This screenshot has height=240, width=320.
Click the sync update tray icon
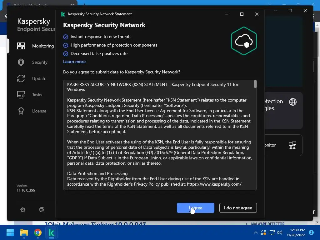(263, 232)
